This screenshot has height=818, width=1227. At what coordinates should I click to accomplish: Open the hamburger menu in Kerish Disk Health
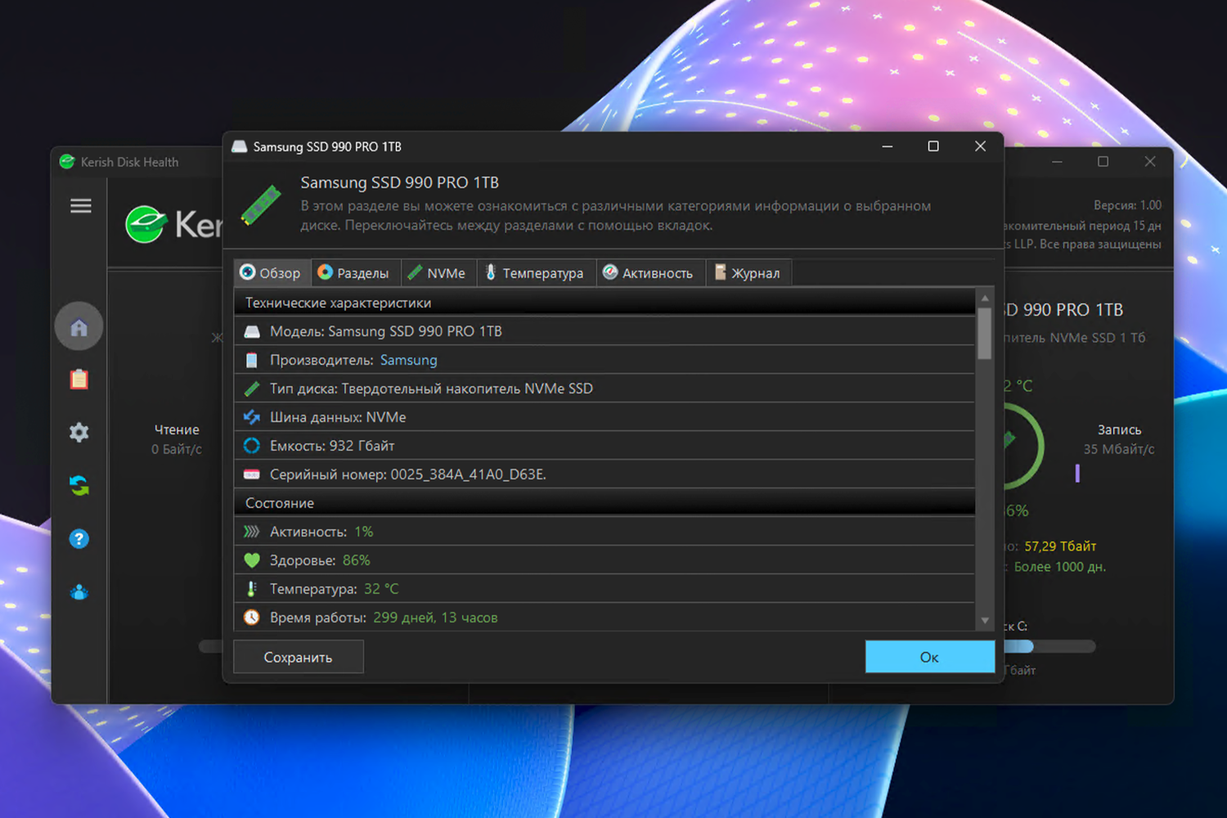[x=80, y=206]
